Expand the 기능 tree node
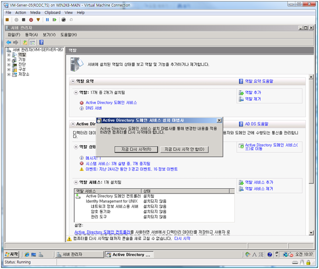This screenshot has height=269, width=319. tap(9, 60)
